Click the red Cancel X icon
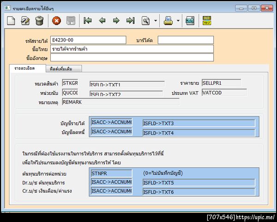Viewport: 277px width, 222px height. (x=56, y=21)
